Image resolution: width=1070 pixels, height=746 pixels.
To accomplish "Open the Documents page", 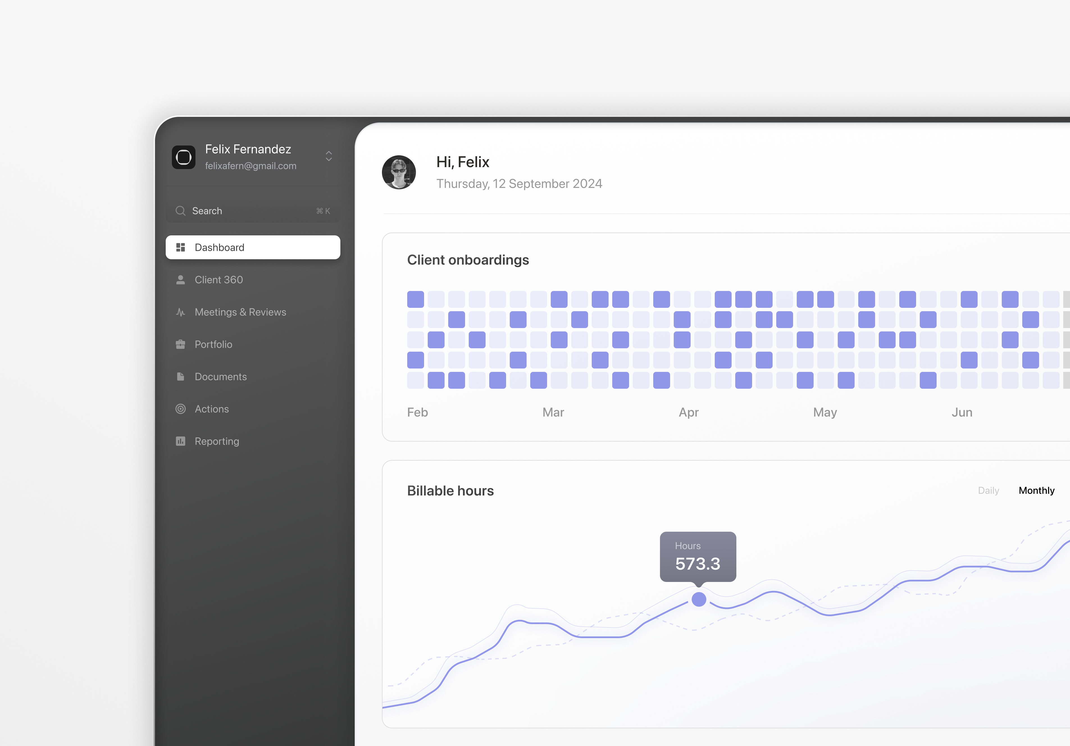I will tap(220, 376).
